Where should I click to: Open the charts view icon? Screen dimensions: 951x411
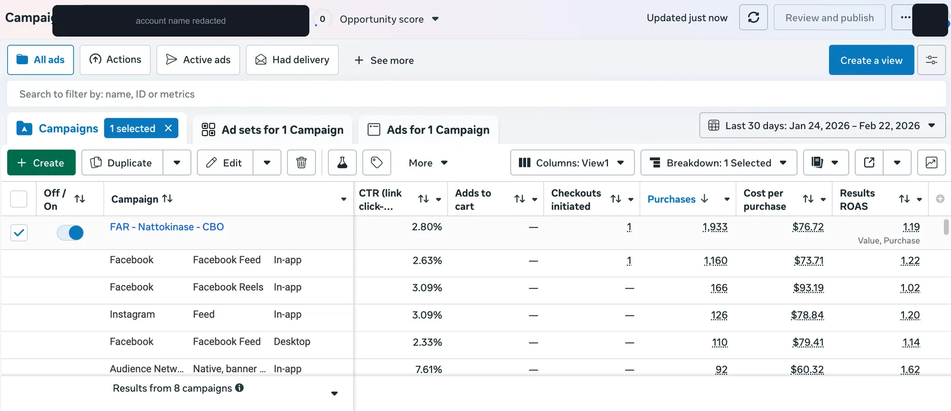click(931, 163)
